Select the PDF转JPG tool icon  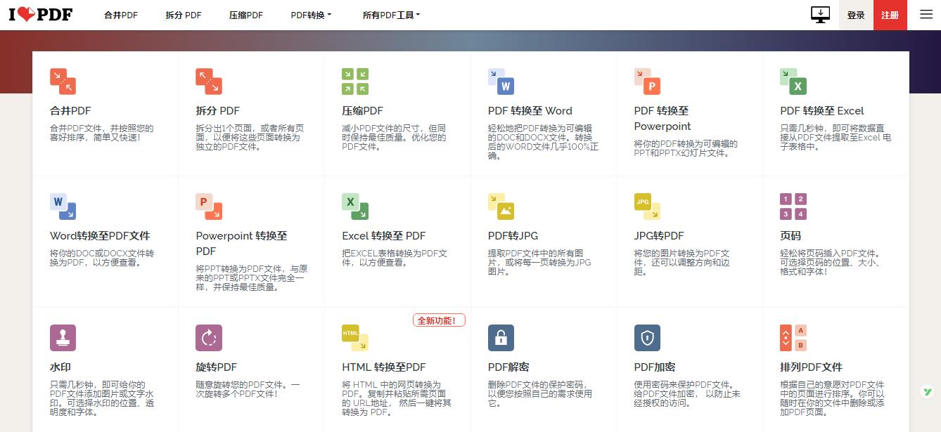point(501,206)
